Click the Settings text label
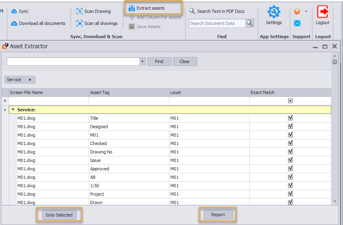 pyautogui.click(x=274, y=22)
